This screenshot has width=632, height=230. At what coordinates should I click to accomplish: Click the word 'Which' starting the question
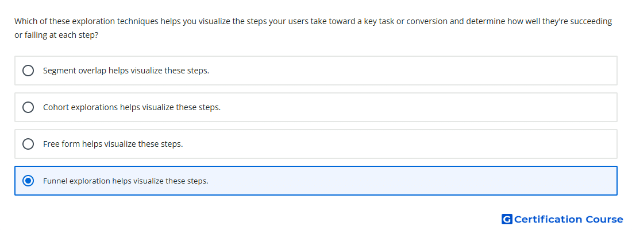pos(24,21)
